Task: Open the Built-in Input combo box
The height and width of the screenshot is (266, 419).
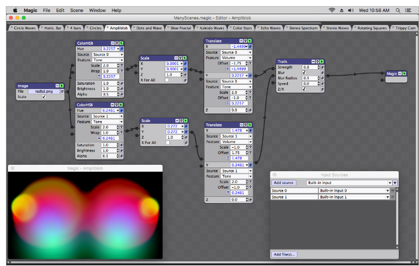Action: (349, 183)
